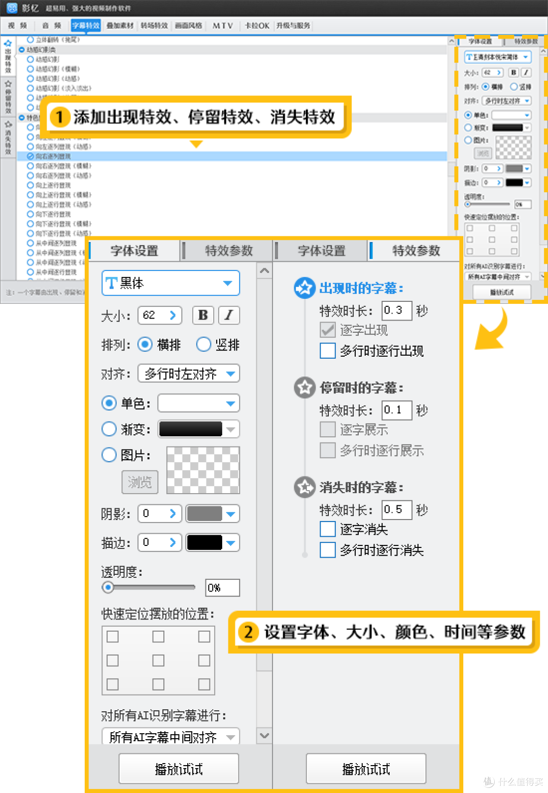
Task: Open 渐变 gradient dropdown arrow in enlarged panel
Action: (231, 429)
